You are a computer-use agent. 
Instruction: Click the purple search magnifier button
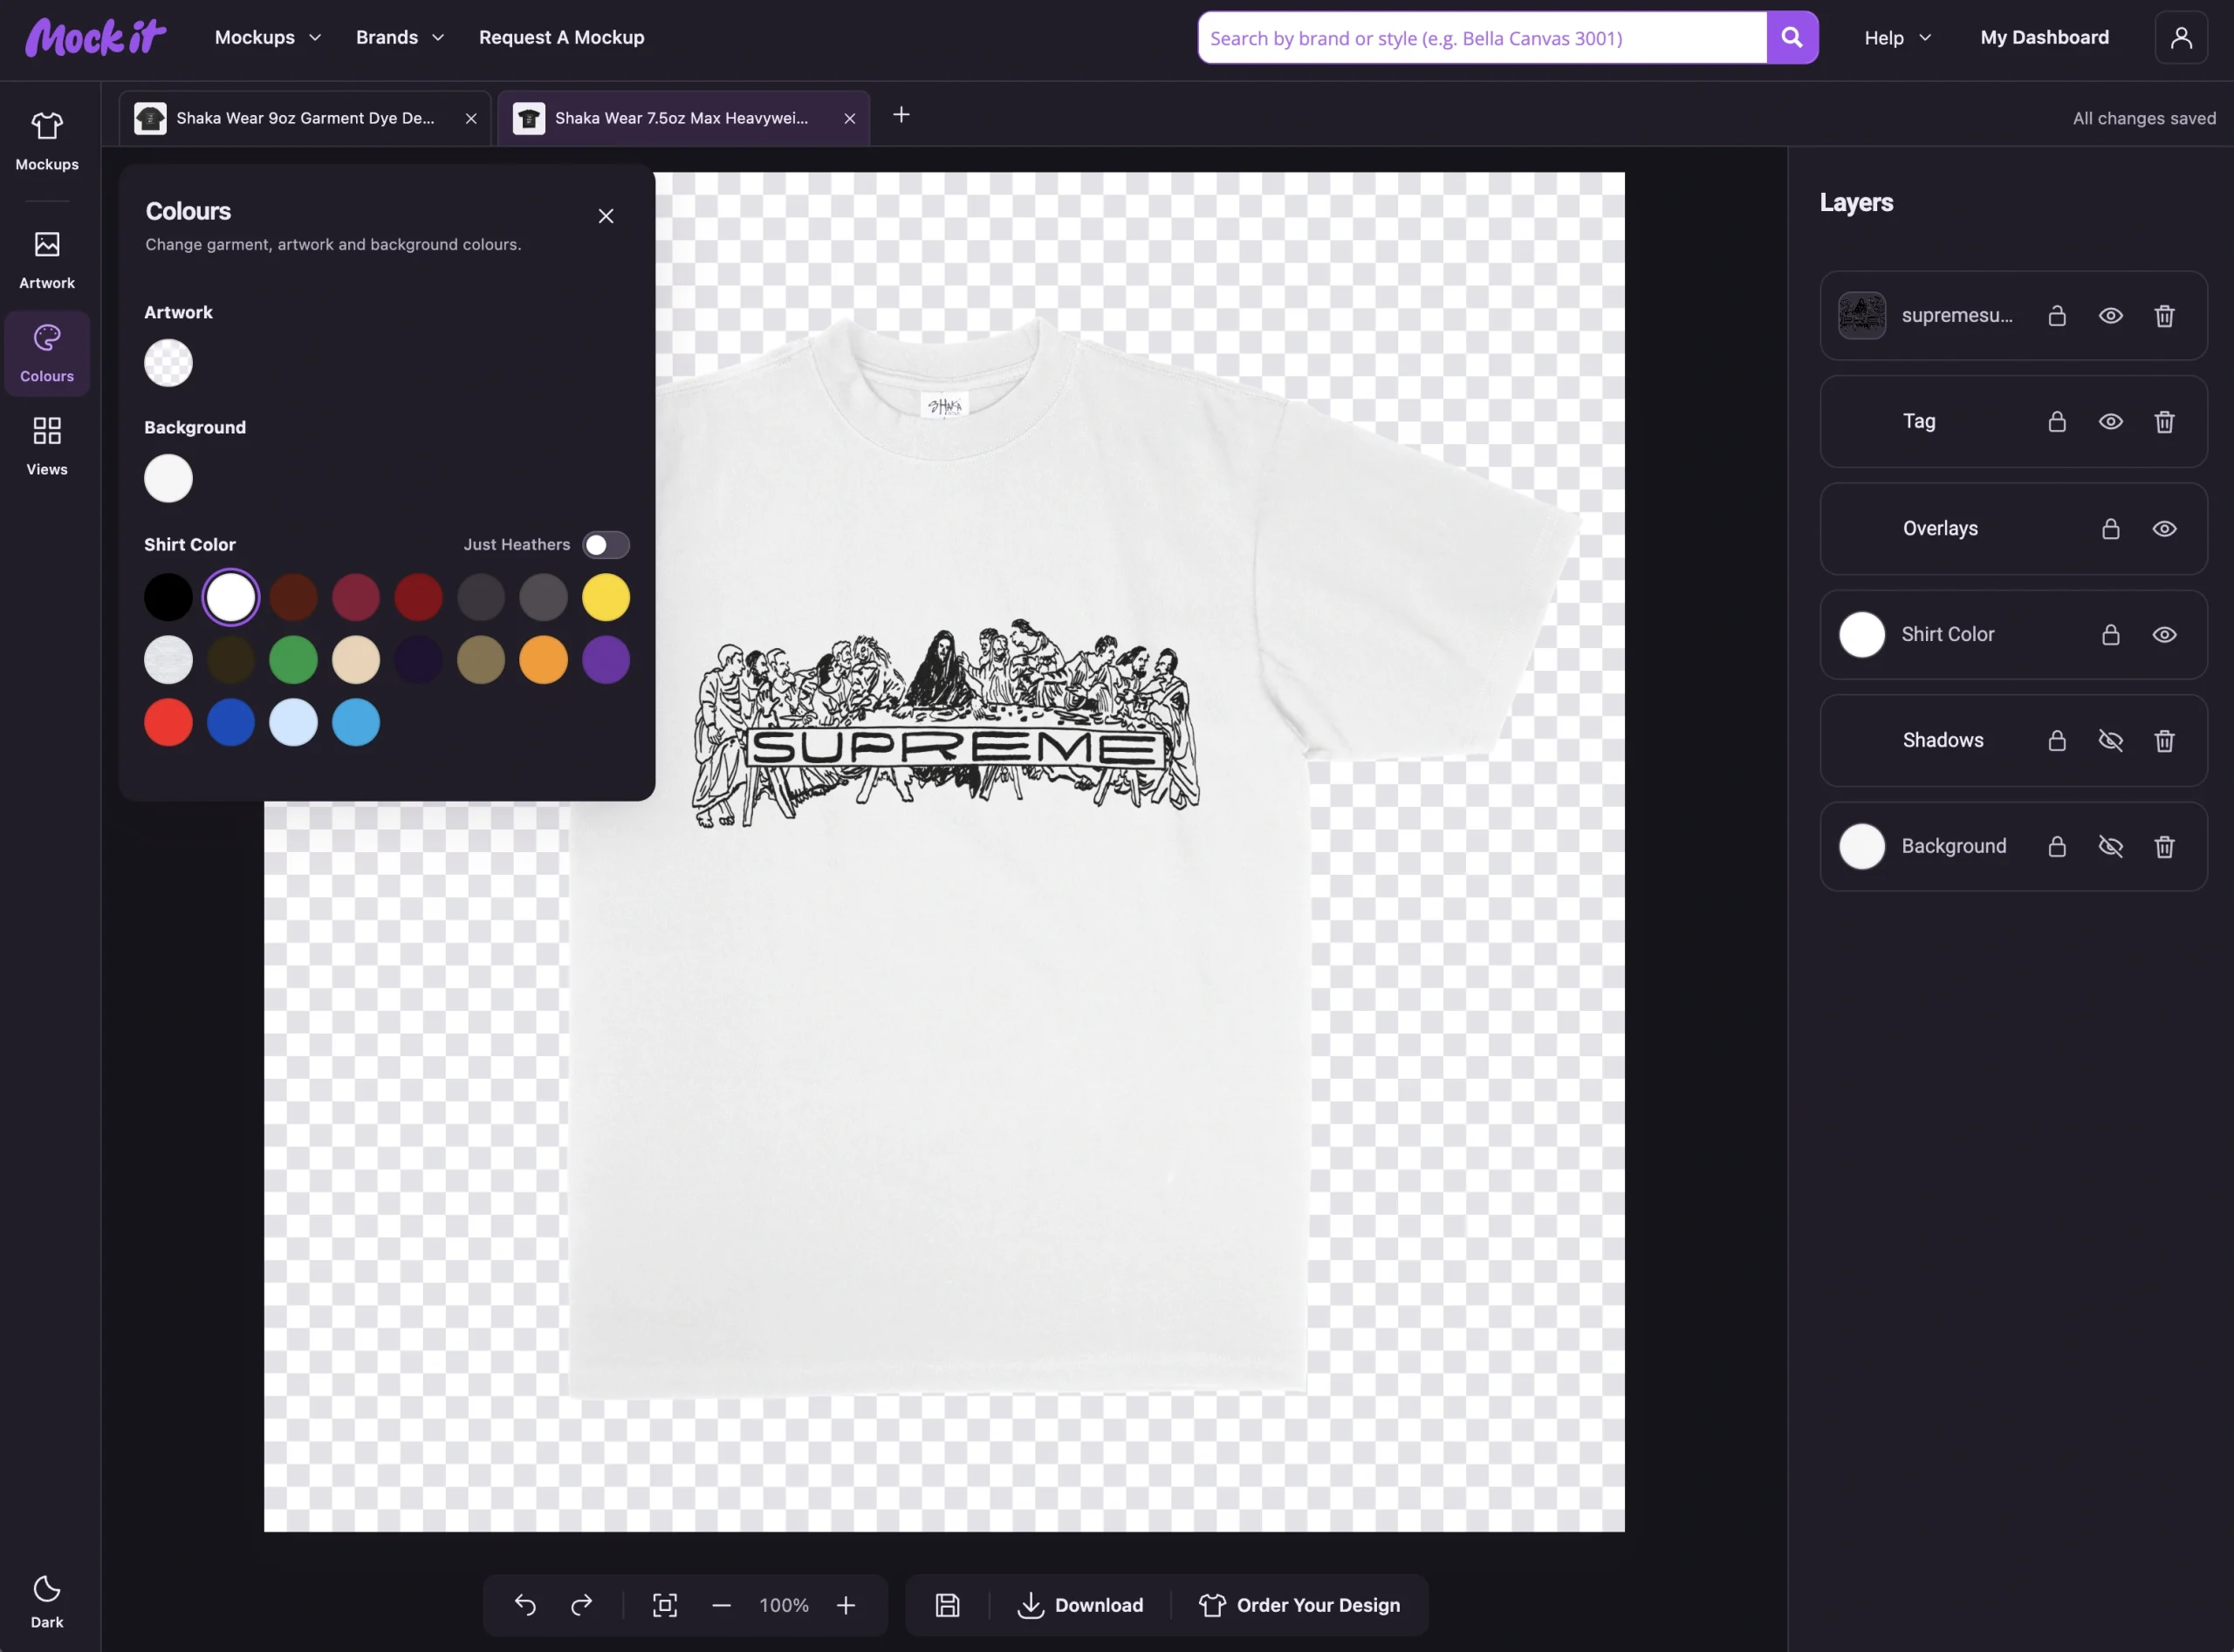[x=1792, y=38]
